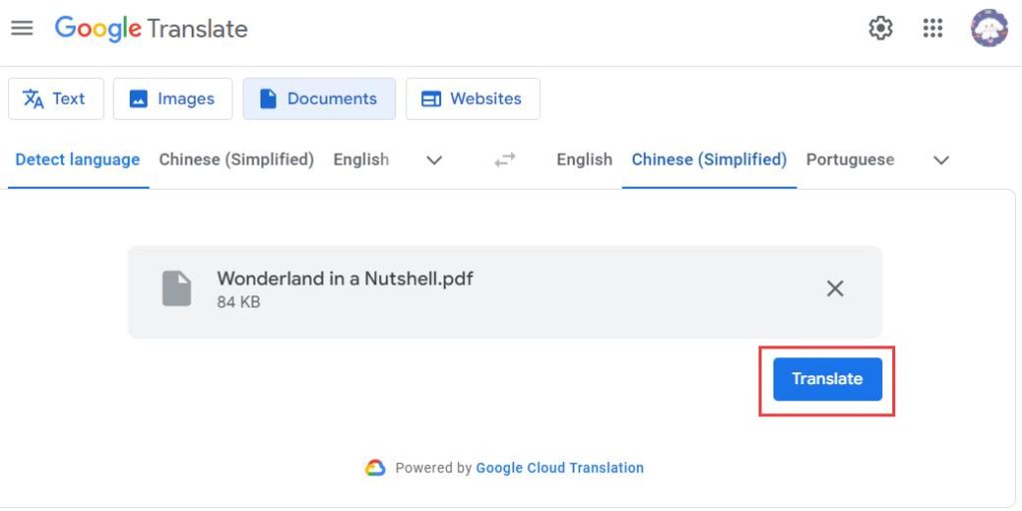Switch to the Images translation mode
The image size is (1022, 511).
click(173, 99)
